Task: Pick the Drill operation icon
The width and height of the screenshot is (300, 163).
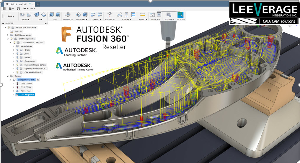Action: [68, 15]
